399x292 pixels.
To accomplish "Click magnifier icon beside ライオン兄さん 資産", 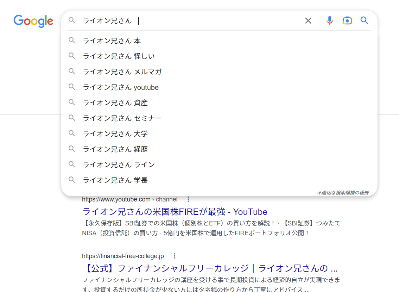I will (72, 102).
